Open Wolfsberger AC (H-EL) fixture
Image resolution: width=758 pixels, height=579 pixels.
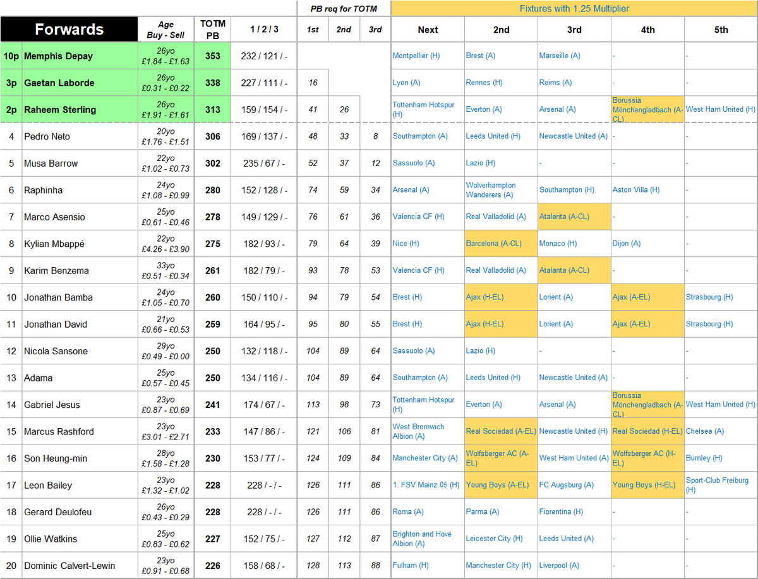point(647,458)
